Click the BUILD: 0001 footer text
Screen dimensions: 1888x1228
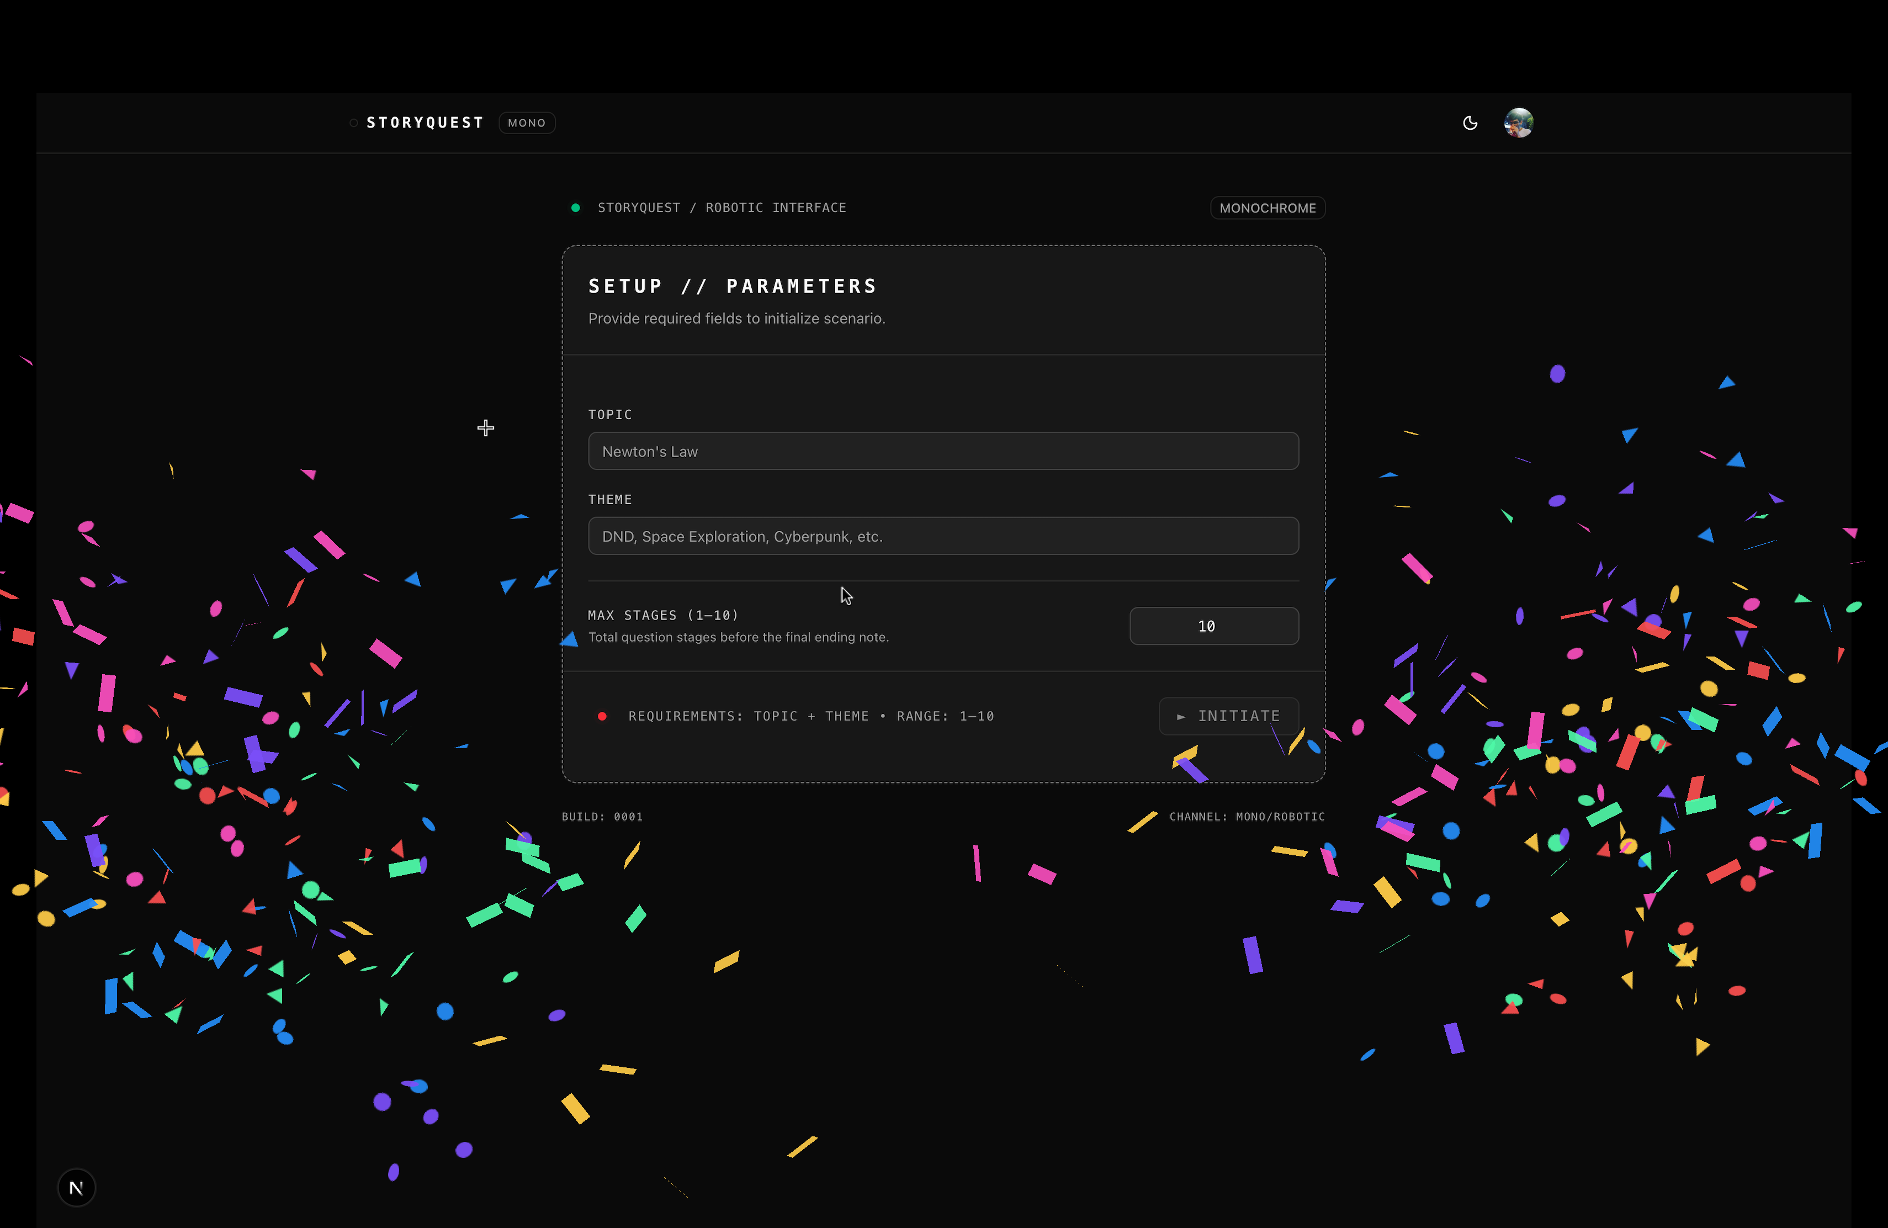(x=602, y=816)
